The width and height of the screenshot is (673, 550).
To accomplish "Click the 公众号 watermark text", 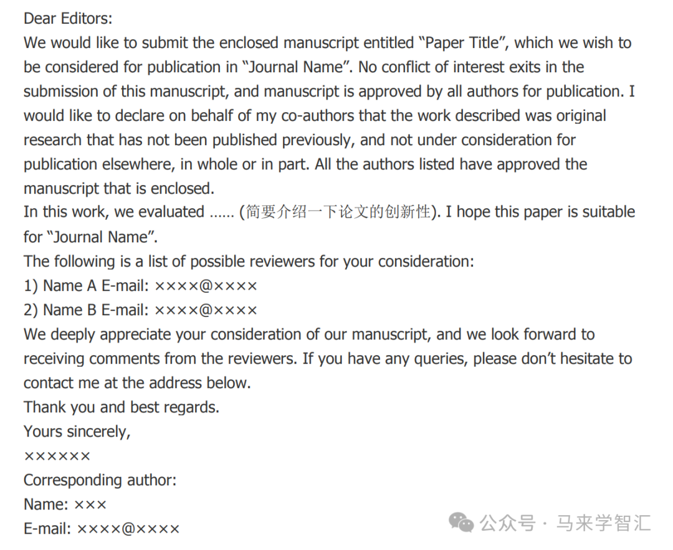I will pyautogui.click(x=508, y=523).
